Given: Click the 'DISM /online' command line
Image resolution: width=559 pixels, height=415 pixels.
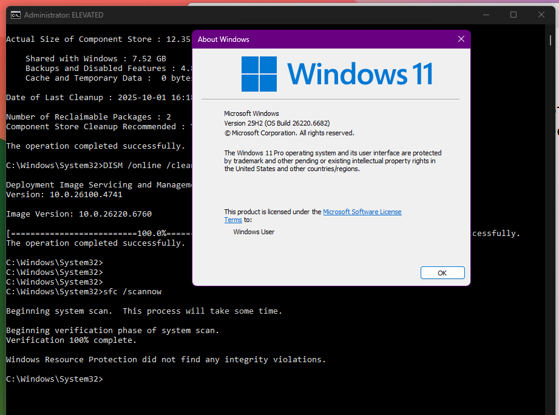Looking at the screenshot, I should click(x=99, y=166).
